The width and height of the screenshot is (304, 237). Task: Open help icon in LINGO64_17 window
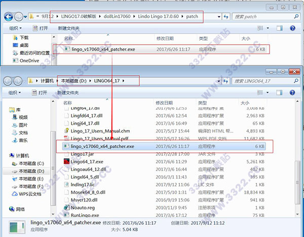pyautogui.click(x=292, y=92)
